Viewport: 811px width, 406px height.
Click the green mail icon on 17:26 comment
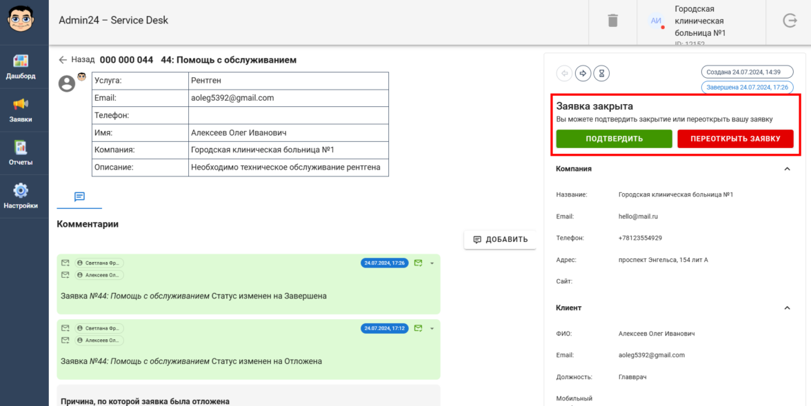tap(418, 263)
